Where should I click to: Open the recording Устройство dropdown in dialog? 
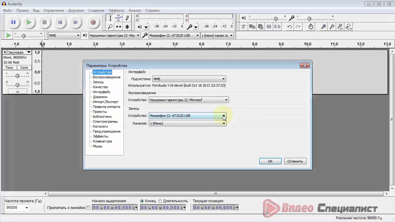point(187,116)
